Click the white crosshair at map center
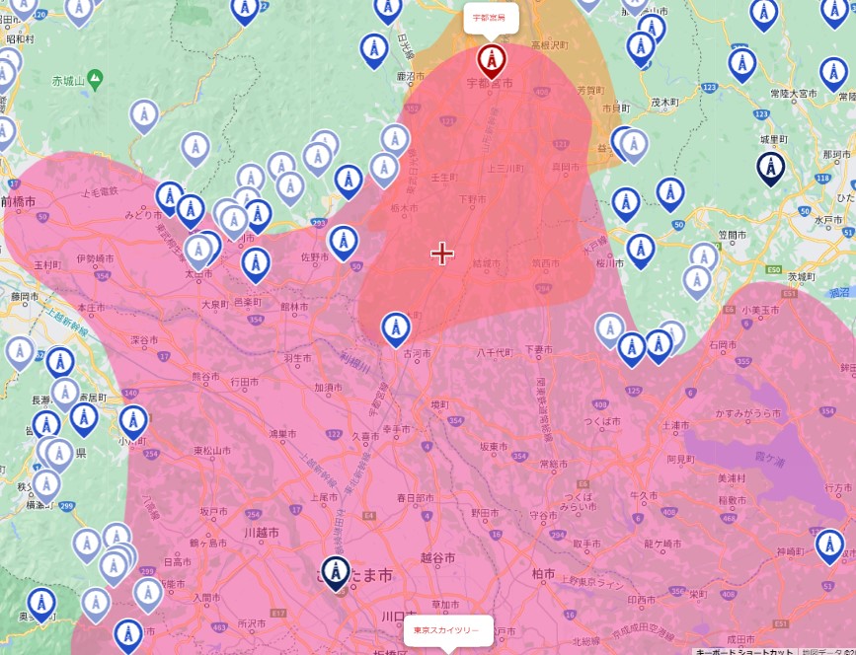 point(441,254)
